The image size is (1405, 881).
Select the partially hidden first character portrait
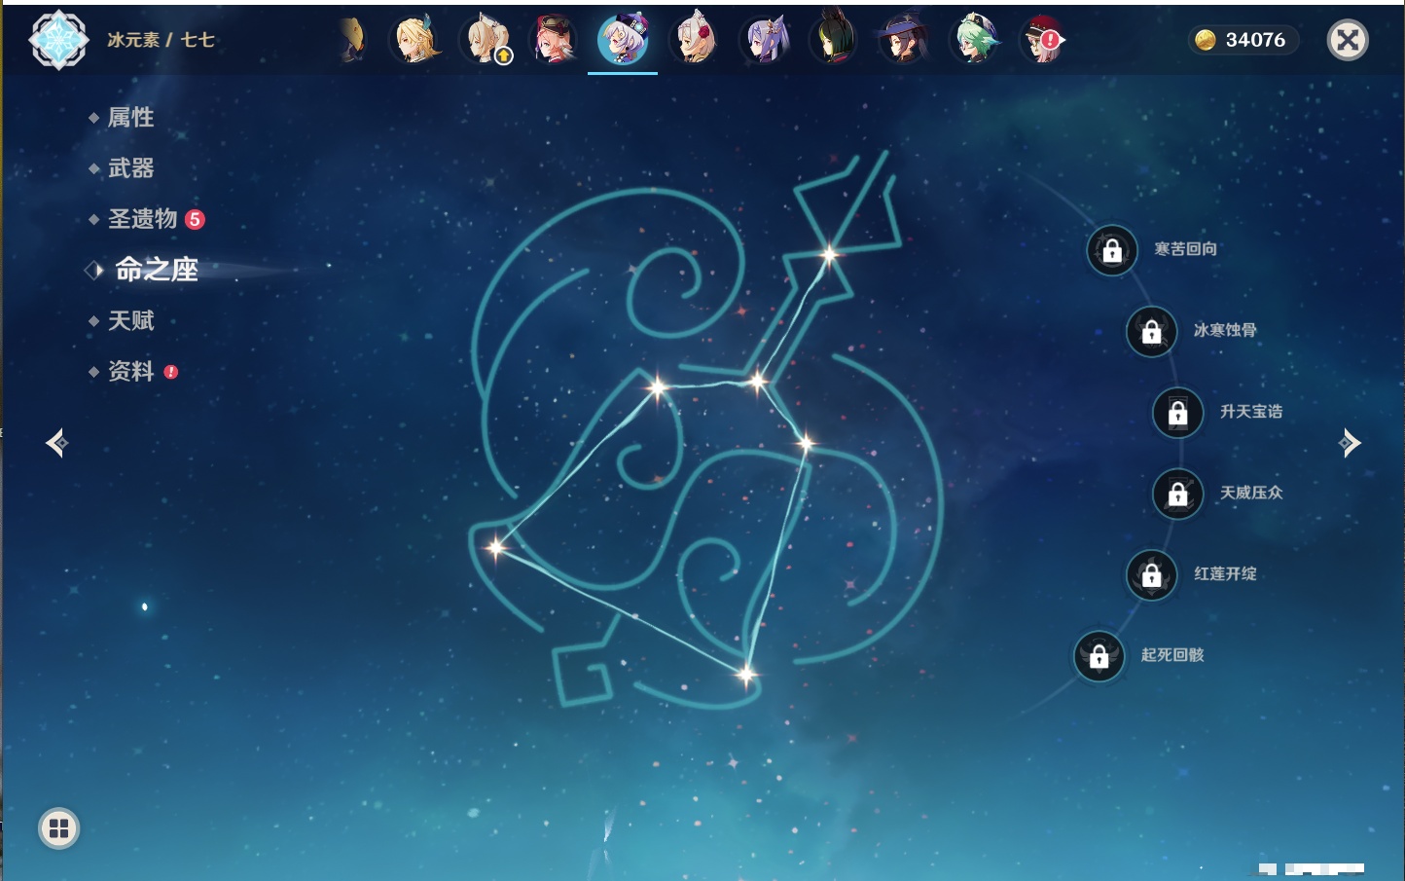tap(353, 40)
